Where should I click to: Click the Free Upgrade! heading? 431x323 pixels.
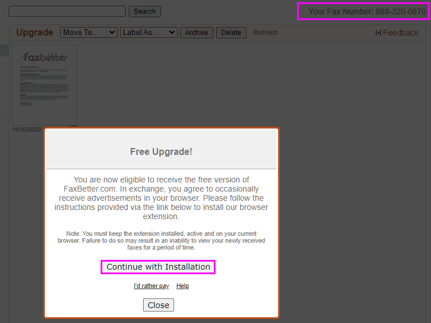pos(161,151)
